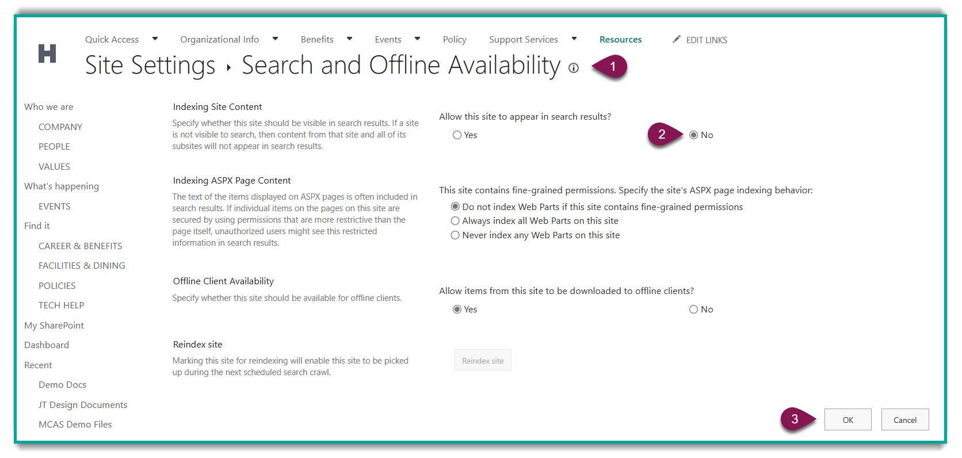Image resolution: width=962 pixels, height=458 pixels.
Task: Expand the Support Services dropdown arrow
Action: coord(574,39)
